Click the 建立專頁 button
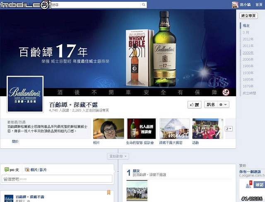 point(248,16)
